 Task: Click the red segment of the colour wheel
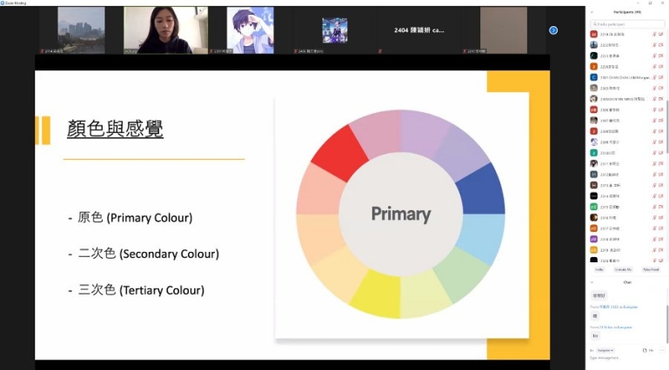pos(340,153)
